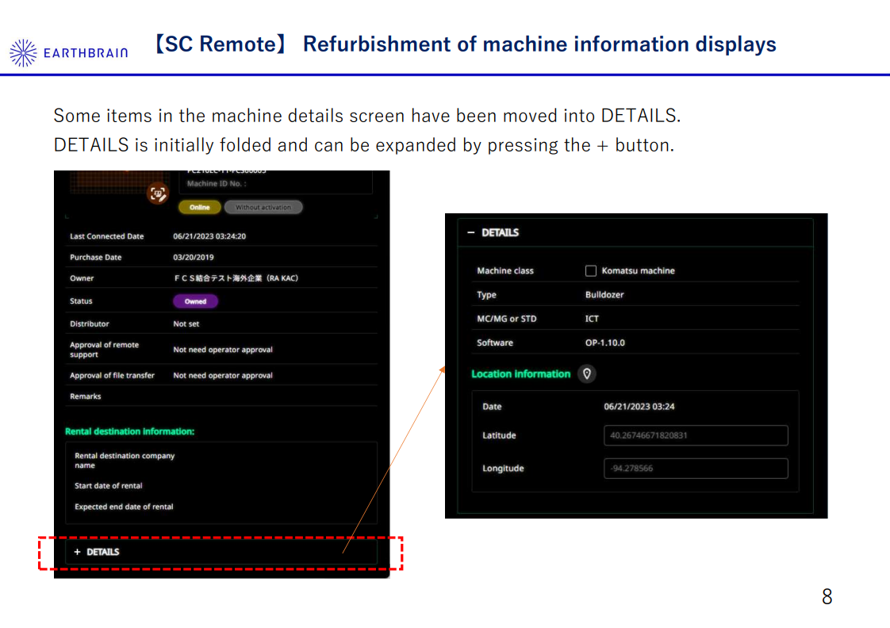Collapse the expanded DETAILS panel with minus
The width and height of the screenshot is (890, 628).
pyautogui.click(x=470, y=232)
